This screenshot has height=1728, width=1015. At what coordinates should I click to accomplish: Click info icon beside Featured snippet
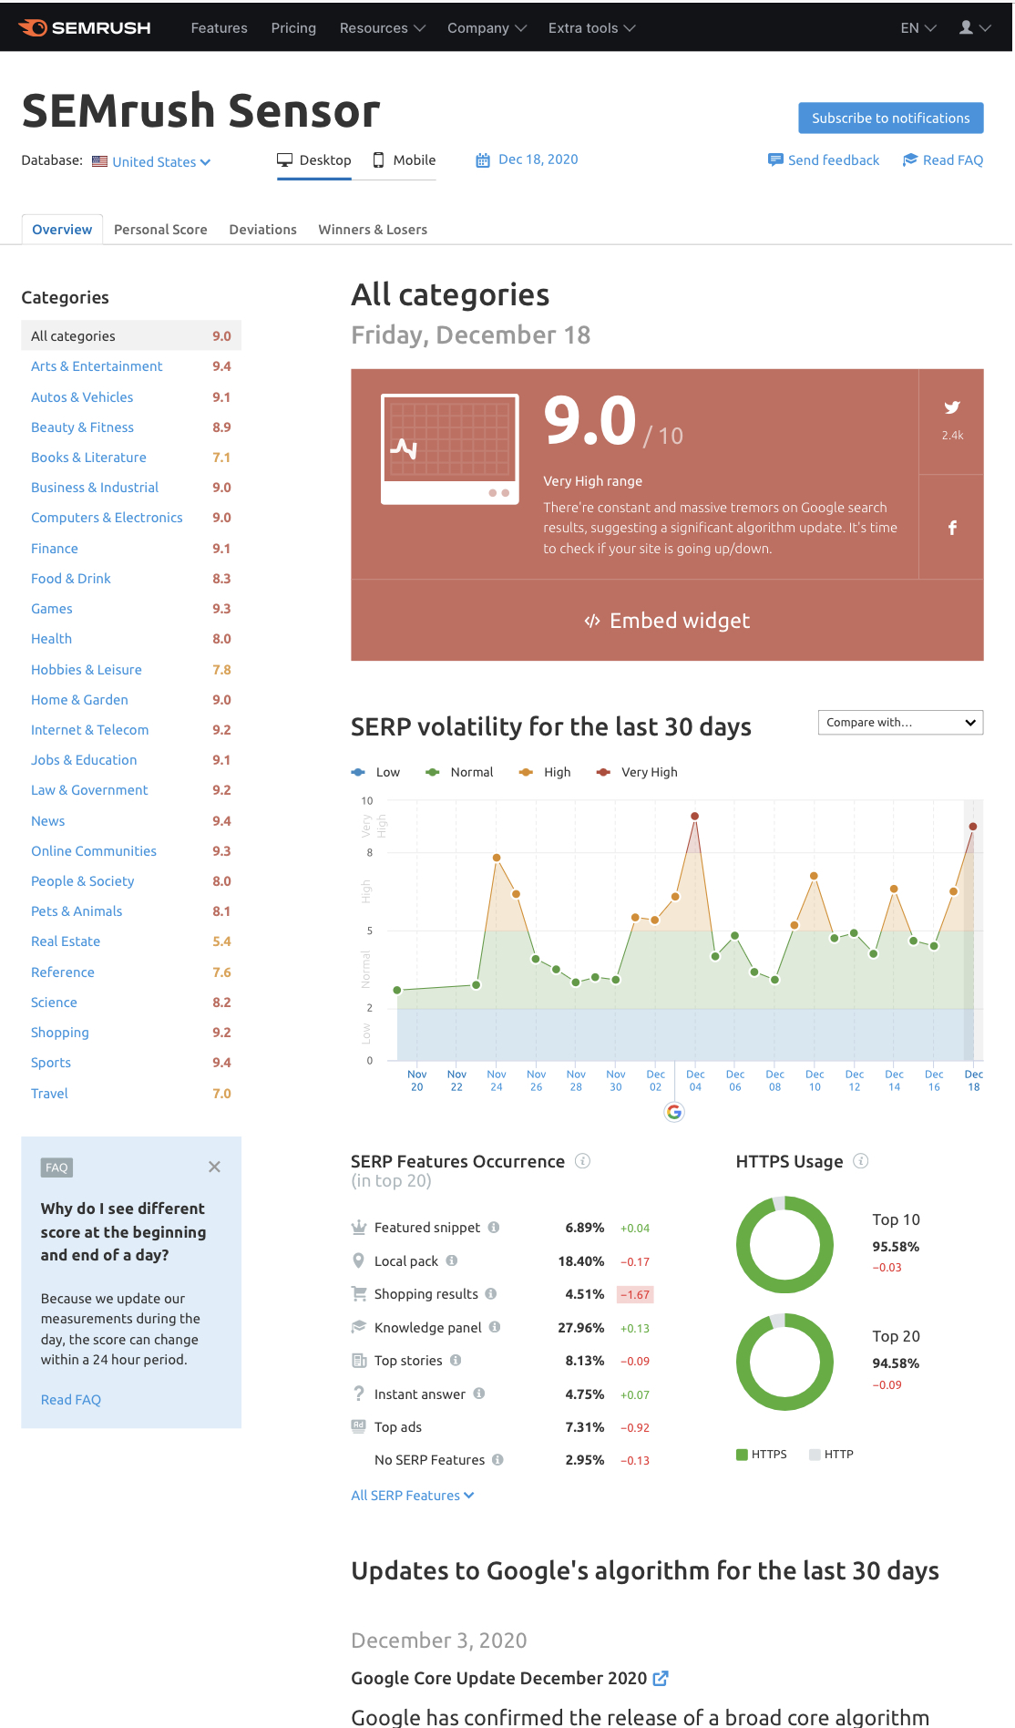(494, 1228)
